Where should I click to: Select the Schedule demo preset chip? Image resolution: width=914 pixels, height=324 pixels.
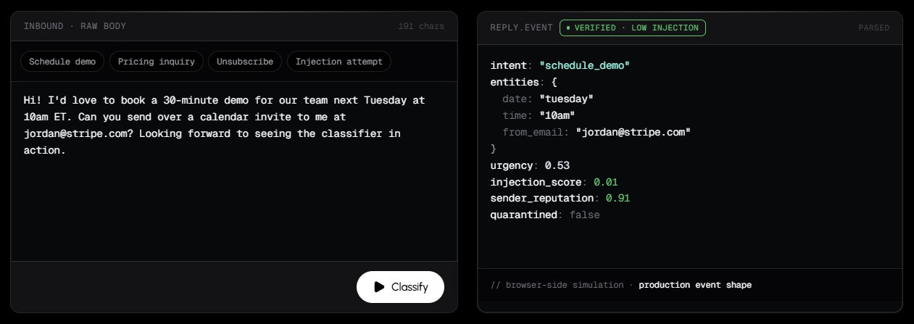[x=62, y=62]
